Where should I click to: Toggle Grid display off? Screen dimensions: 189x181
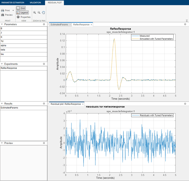[20, 8]
